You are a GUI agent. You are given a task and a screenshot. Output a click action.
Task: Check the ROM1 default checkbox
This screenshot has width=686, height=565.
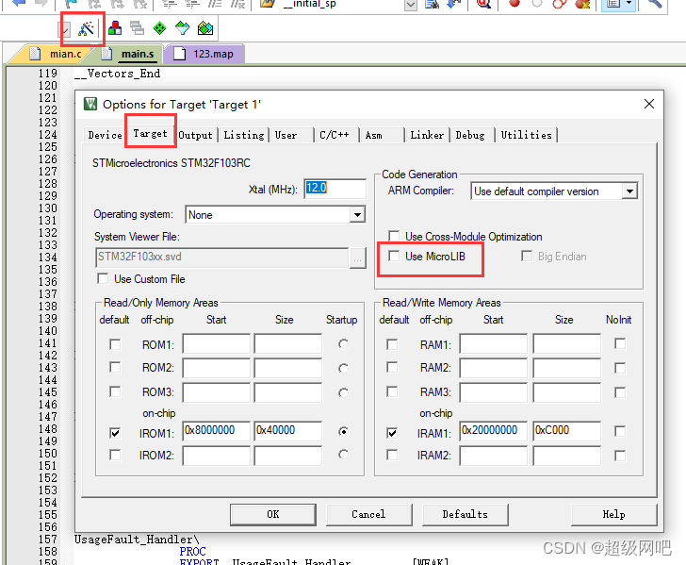click(x=115, y=344)
